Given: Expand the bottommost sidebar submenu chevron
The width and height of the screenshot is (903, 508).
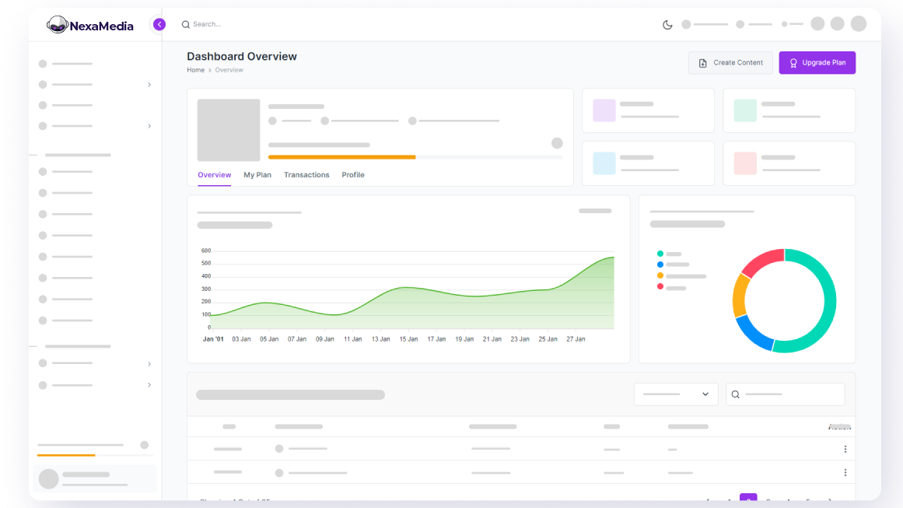Looking at the screenshot, I should [x=149, y=385].
